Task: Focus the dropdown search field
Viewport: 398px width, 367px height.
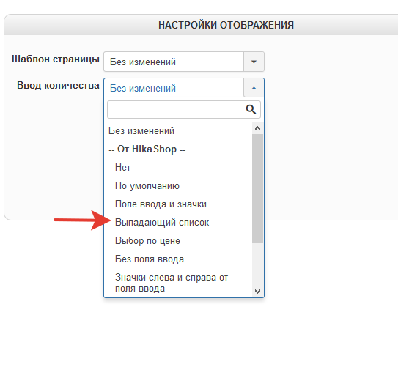Action: [x=184, y=110]
